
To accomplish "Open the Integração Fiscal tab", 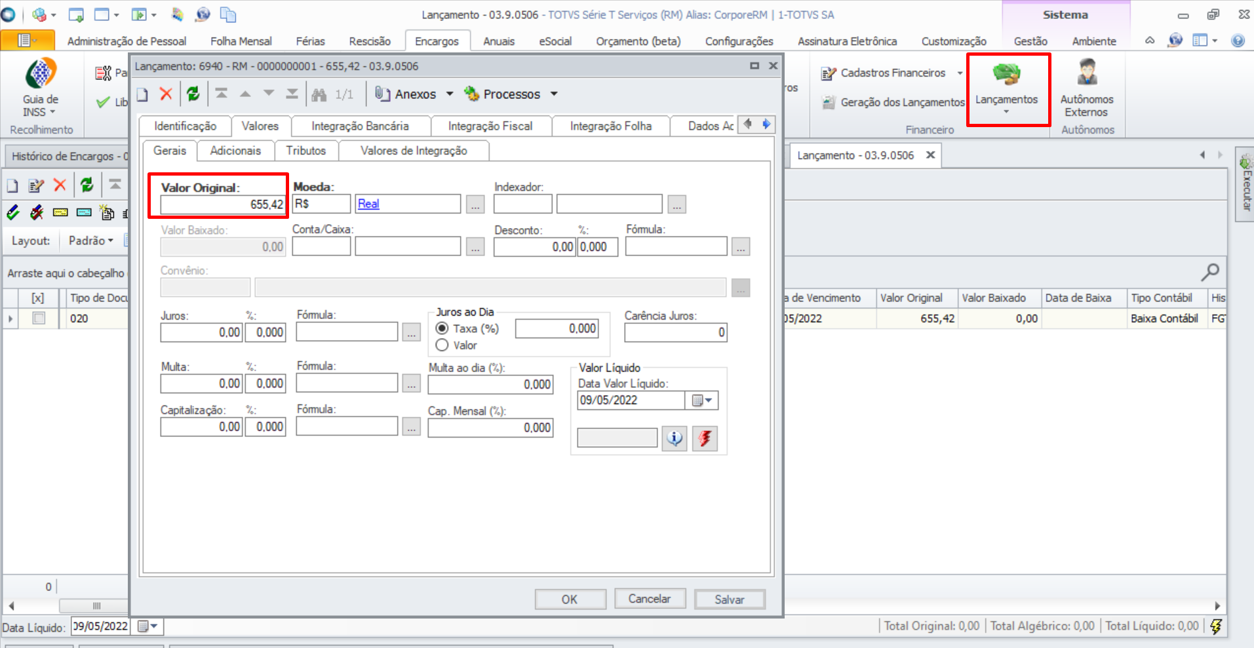I will coord(490,126).
